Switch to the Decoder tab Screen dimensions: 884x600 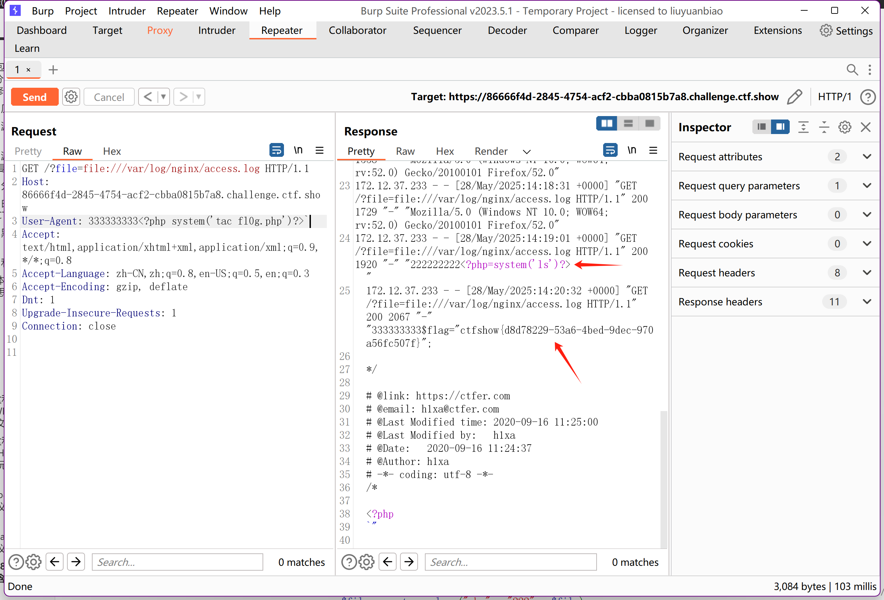(x=507, y=30)
